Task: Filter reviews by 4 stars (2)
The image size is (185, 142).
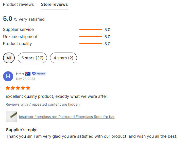Action: coord(63,58)
